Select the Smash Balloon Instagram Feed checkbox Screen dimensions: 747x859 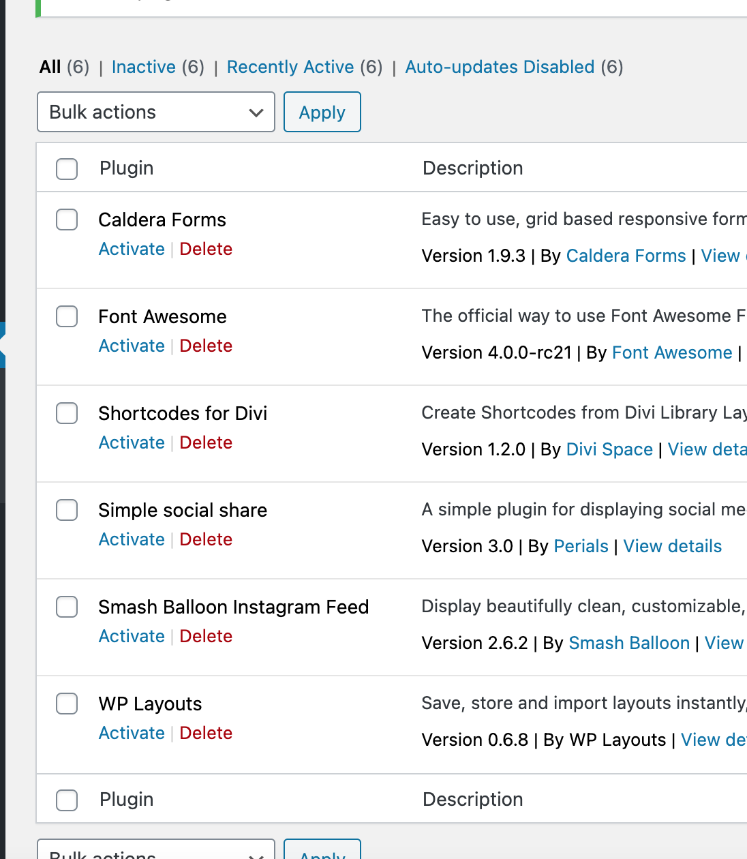(67, 607)
